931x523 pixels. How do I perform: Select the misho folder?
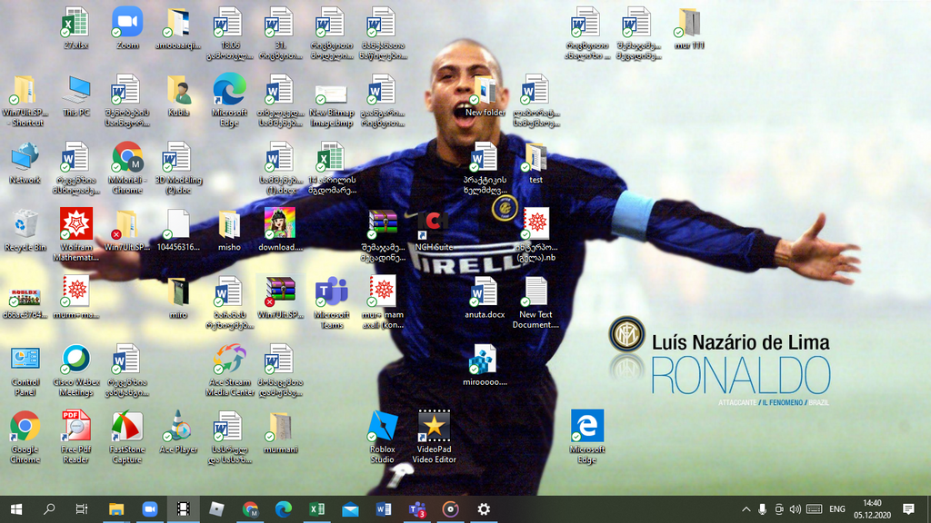point(229,230)
